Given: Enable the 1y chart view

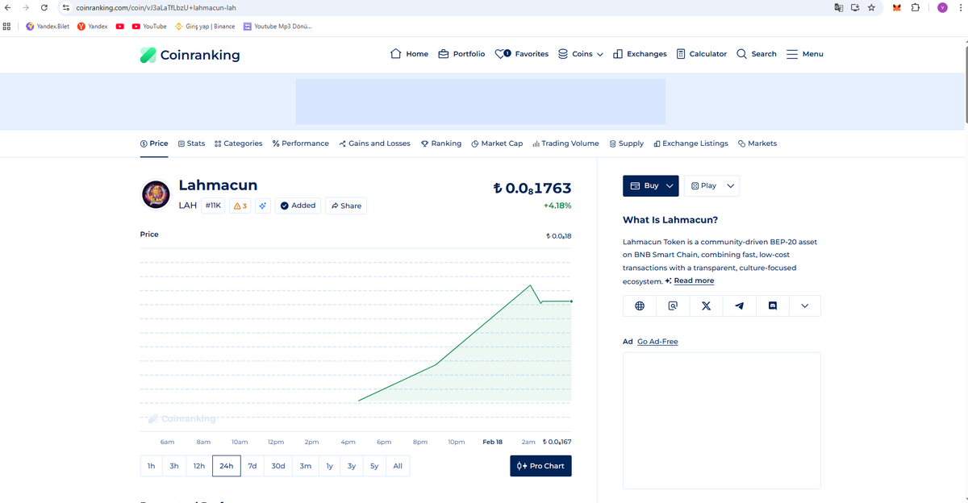Looking at the screenshot, I should pyautogui.click(x=329, y=466).
